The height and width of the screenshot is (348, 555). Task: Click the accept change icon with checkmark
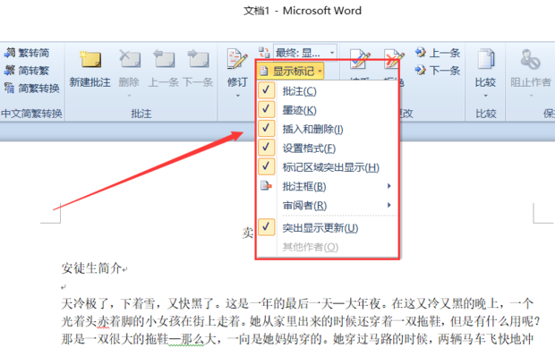tap(360, 59)
